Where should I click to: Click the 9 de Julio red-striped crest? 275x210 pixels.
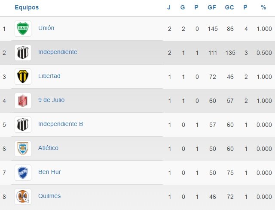click(23, 101)
